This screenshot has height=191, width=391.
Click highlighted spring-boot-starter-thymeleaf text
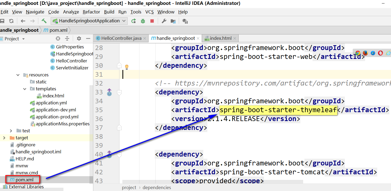pyautogui.click(x=278, y=110)
